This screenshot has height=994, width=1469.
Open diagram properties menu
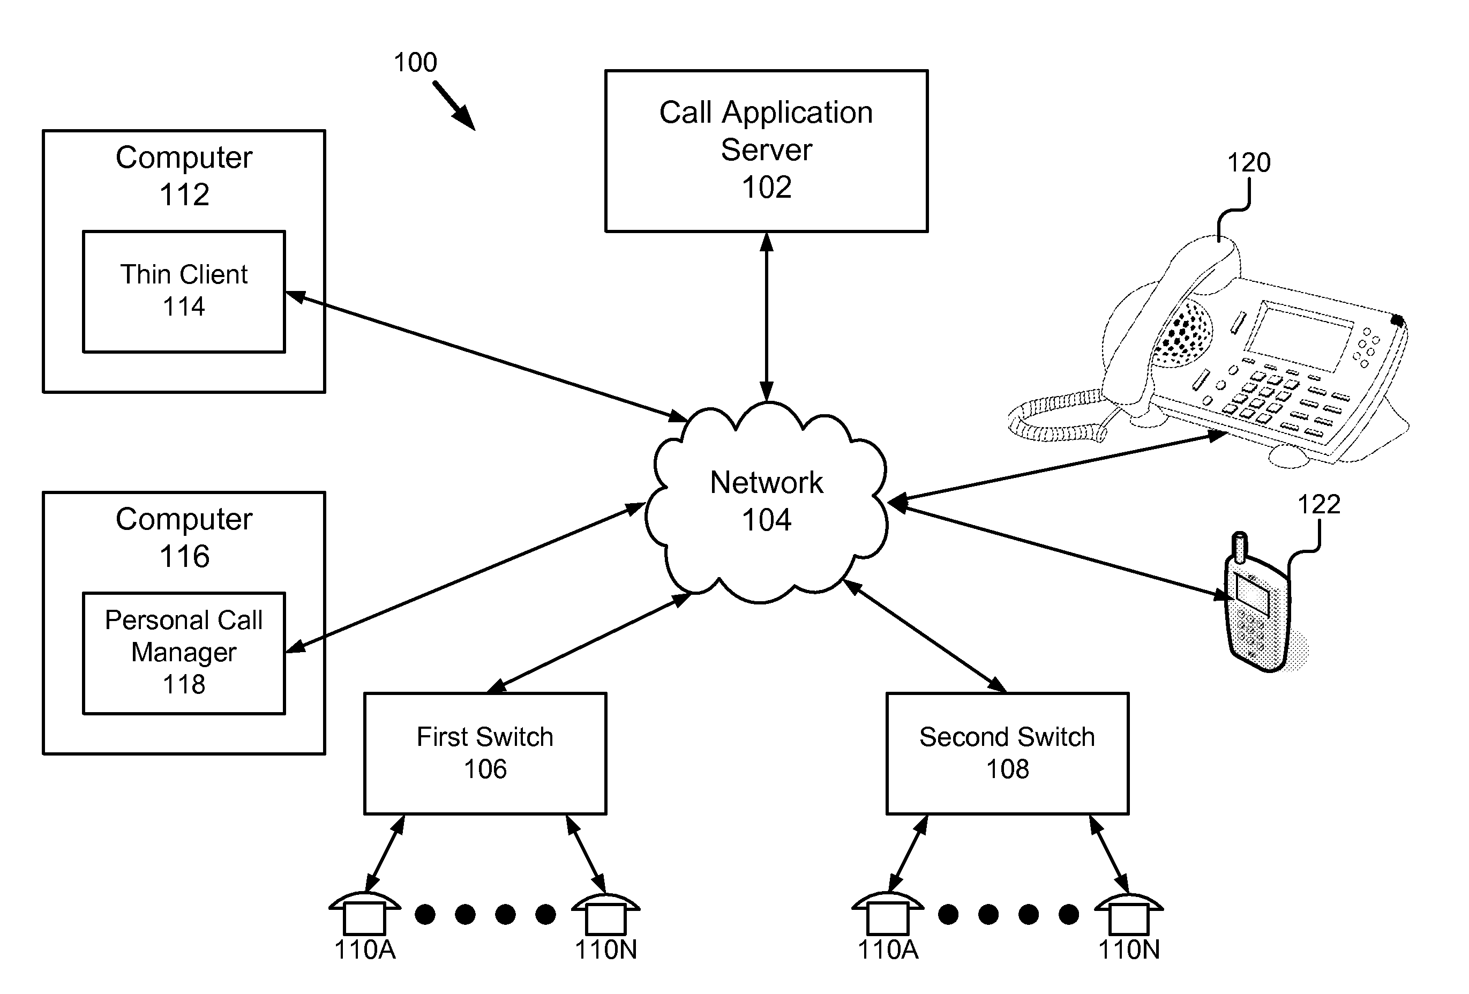(734, 497)
